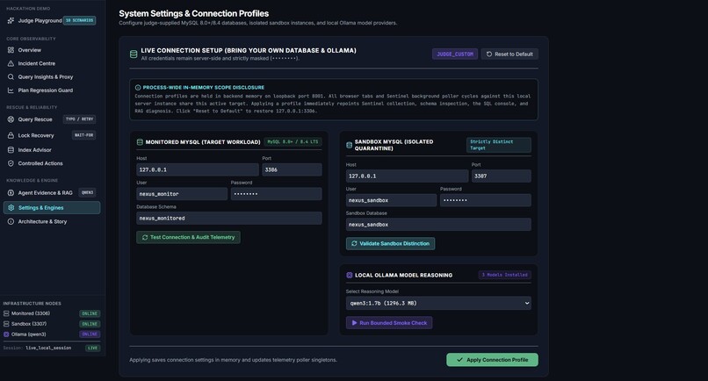Apply Connection Profile
708x381 pixels.
click(492, 360)
